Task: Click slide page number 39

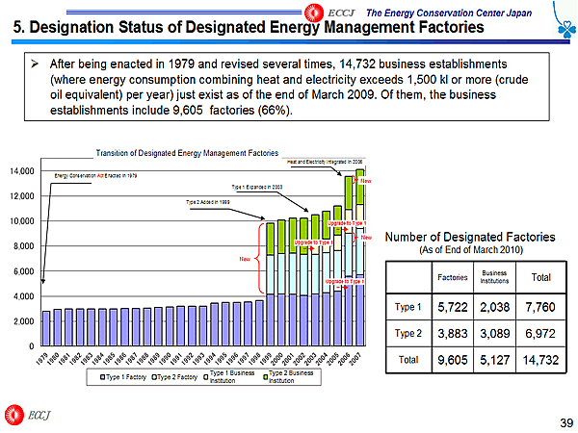Action: point(566,422)
